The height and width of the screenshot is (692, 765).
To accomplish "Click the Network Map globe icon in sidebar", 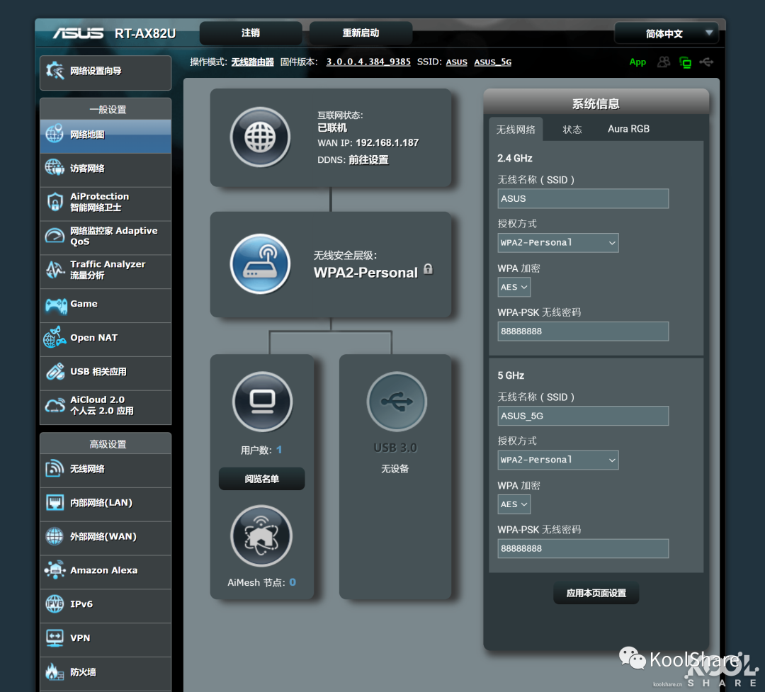I will (54, 134).
